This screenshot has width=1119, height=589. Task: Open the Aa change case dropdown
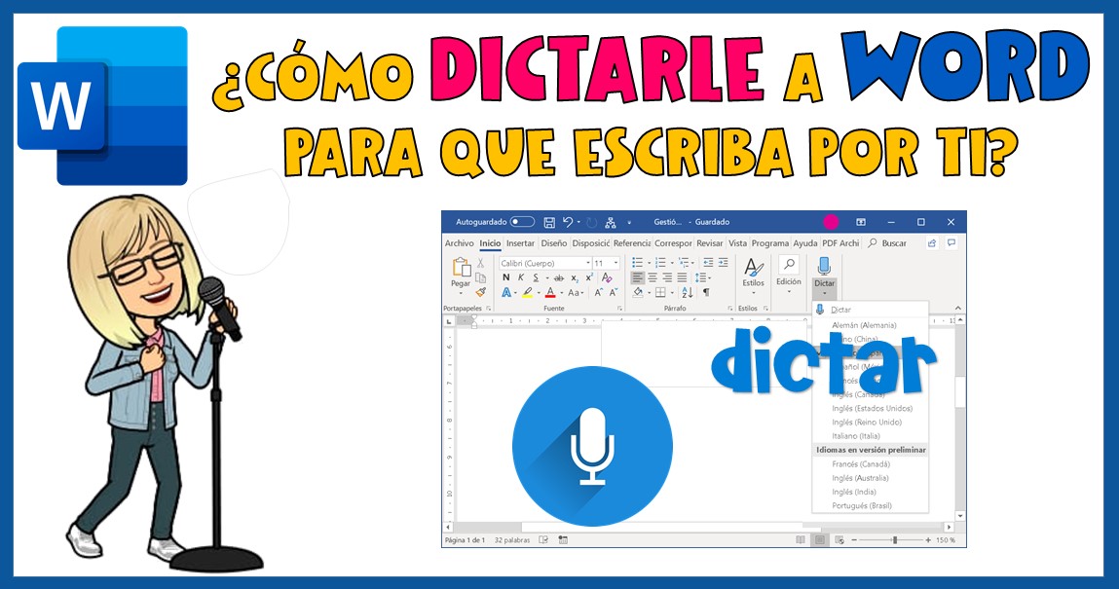pos(576,292)
